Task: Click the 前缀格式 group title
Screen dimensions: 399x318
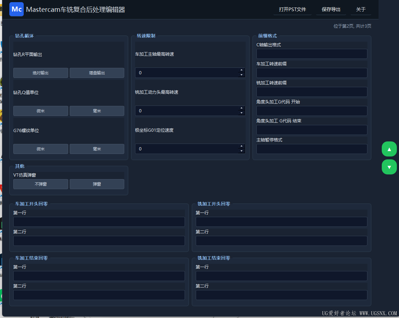Action: [x=268, y=36]
